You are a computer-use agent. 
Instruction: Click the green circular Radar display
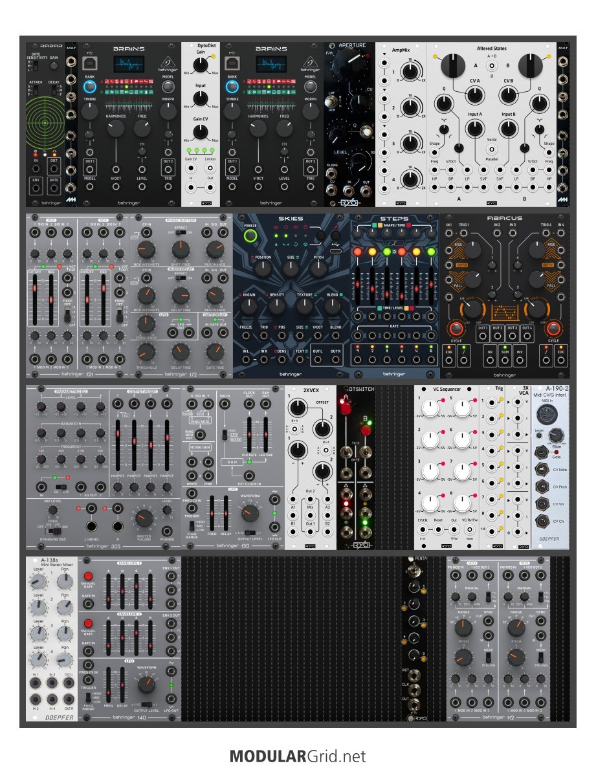(x=46, y=122)
